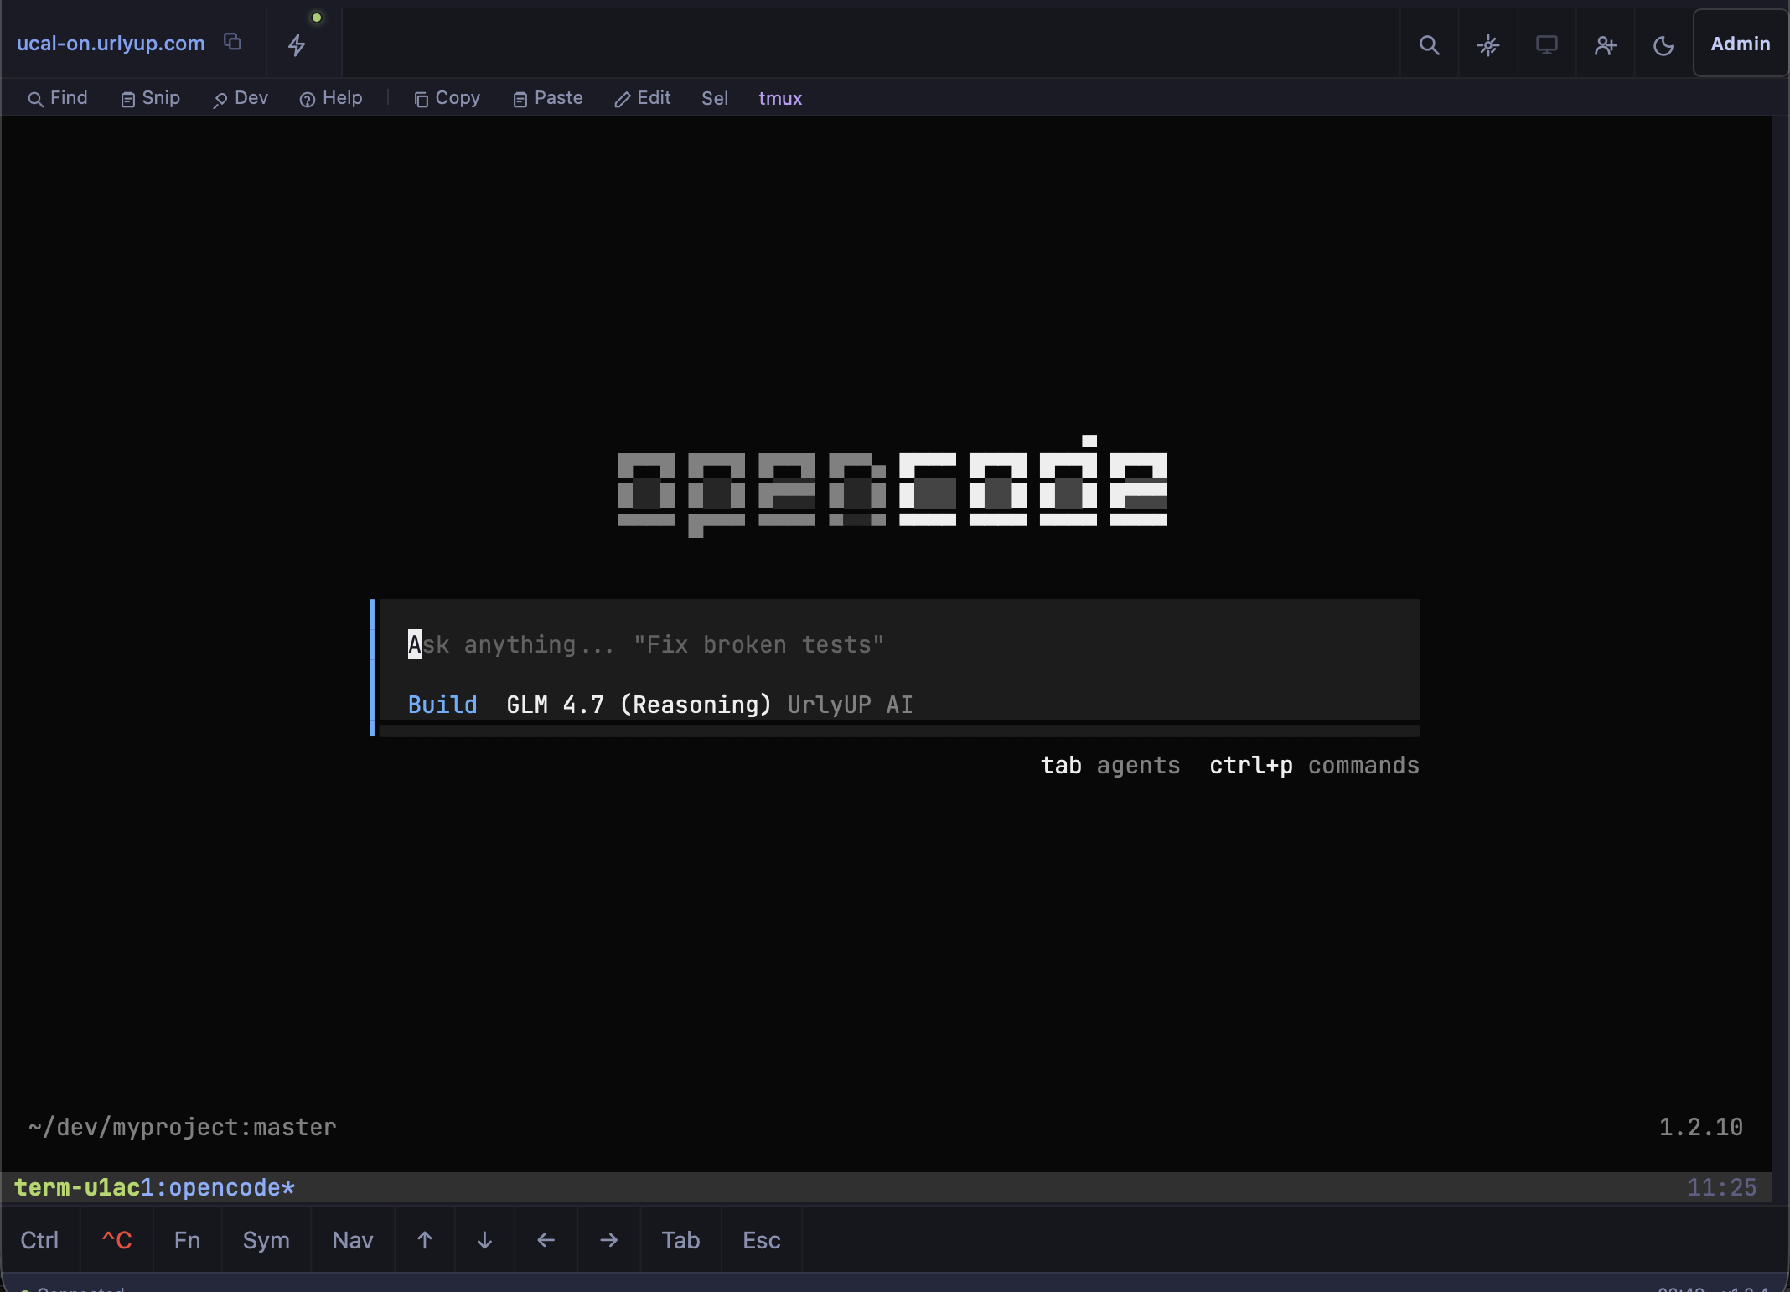This screenshot has height=1292, width=1790.
Task: Click the brightness settings icon
Action: (x=1488, y=44)
